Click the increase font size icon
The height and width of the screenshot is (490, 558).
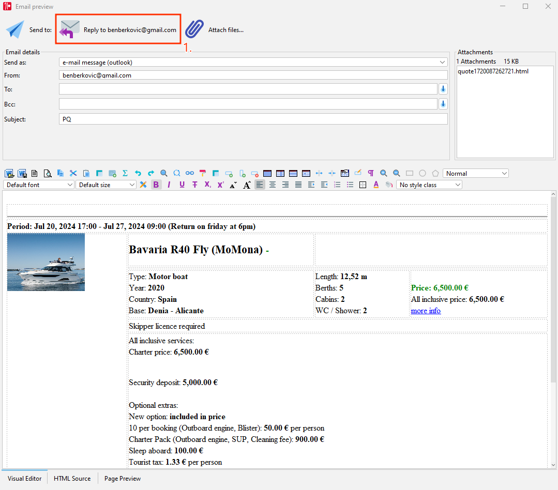coord(247,185)
